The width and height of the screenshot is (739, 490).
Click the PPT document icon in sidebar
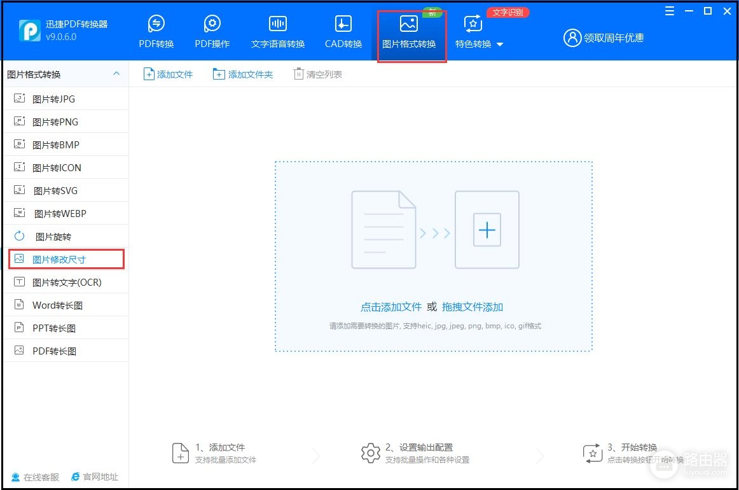coord(19,327)
